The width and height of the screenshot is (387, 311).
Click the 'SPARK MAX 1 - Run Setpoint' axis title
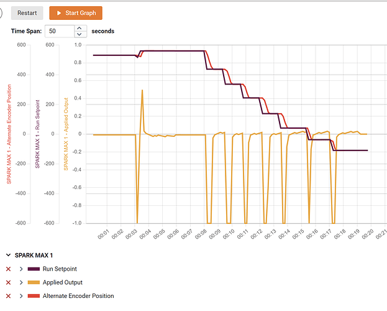click(x=37, y=134)
